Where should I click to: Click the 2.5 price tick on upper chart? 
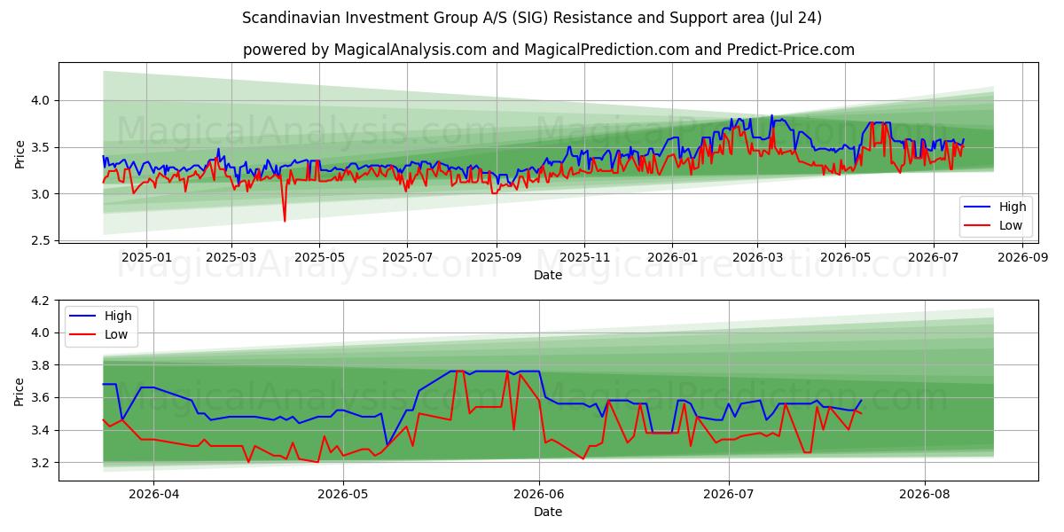[43, 240]
